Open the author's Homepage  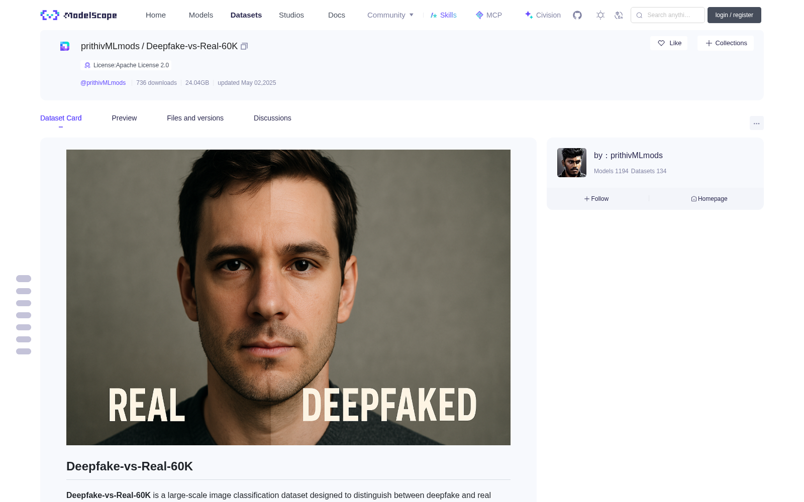click(709, 199)
